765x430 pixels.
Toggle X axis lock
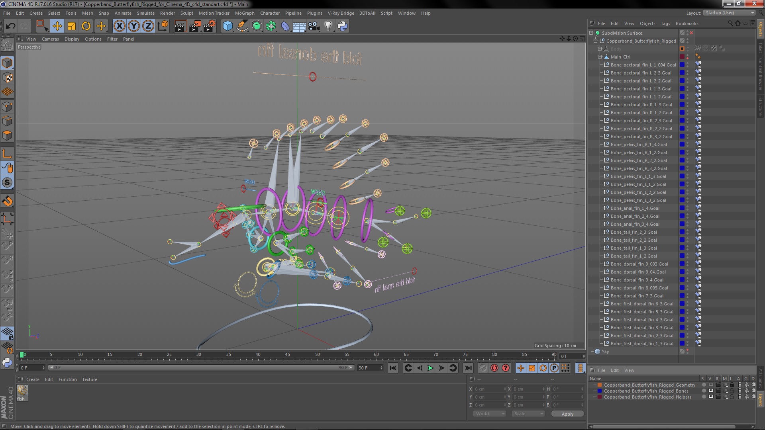[119, 26]
